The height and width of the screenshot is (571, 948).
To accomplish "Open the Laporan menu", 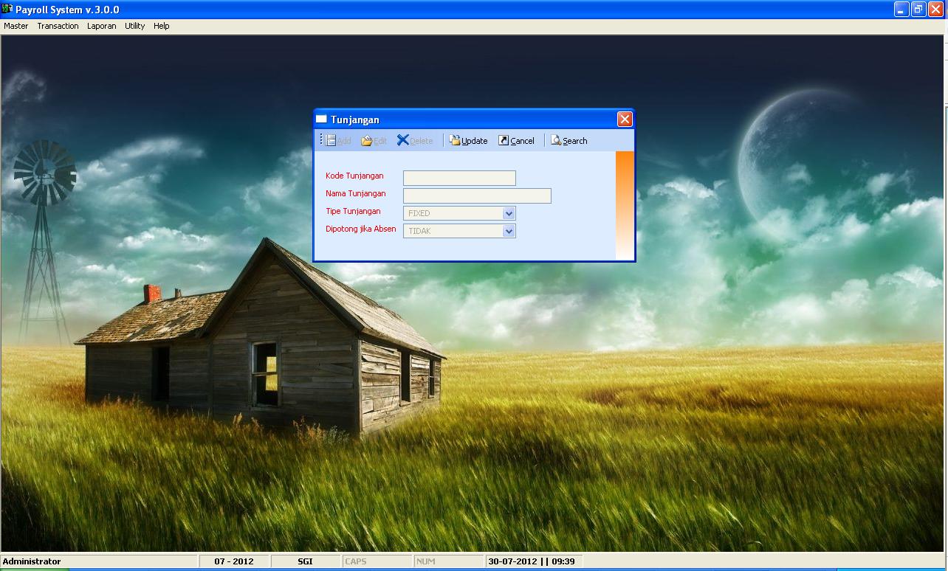I will click(102, 26).
